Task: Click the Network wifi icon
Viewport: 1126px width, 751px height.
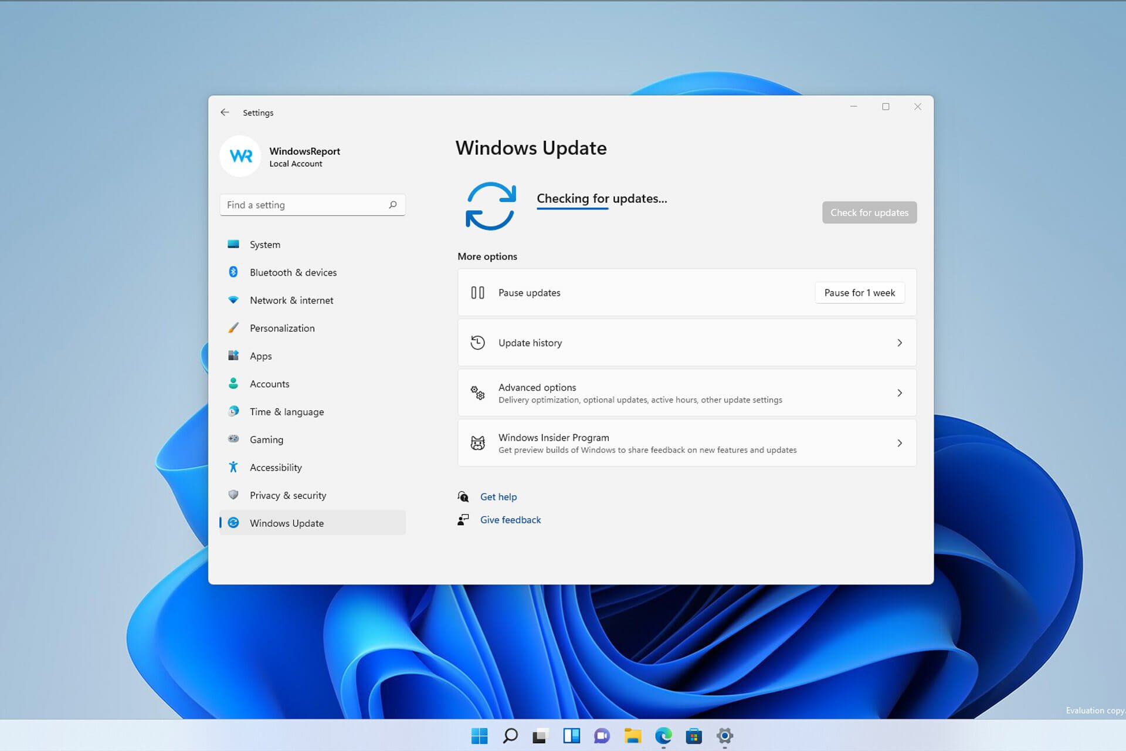Action: 233,300
